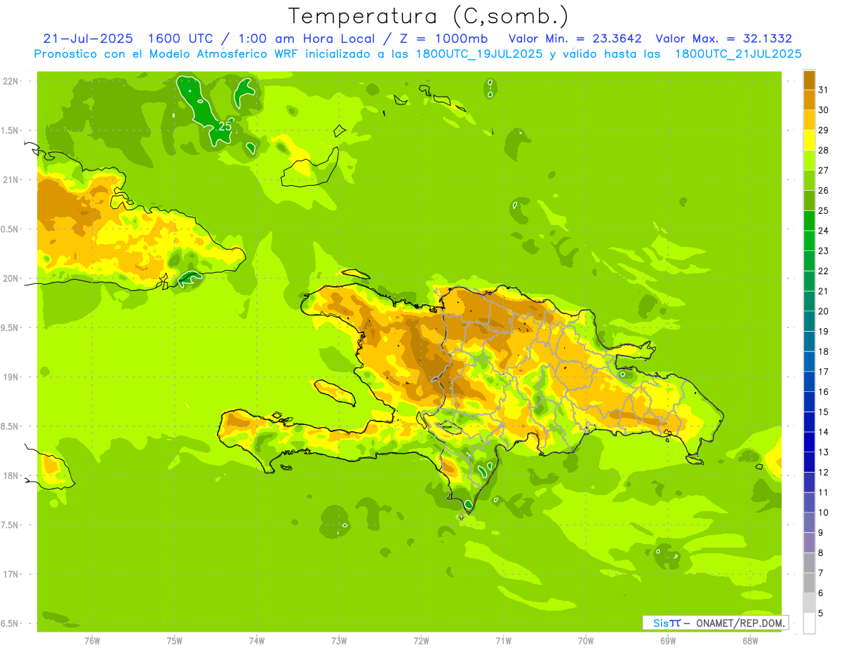Click the color scale label "11"
The image size is (842, 650).
coord(823,493)
